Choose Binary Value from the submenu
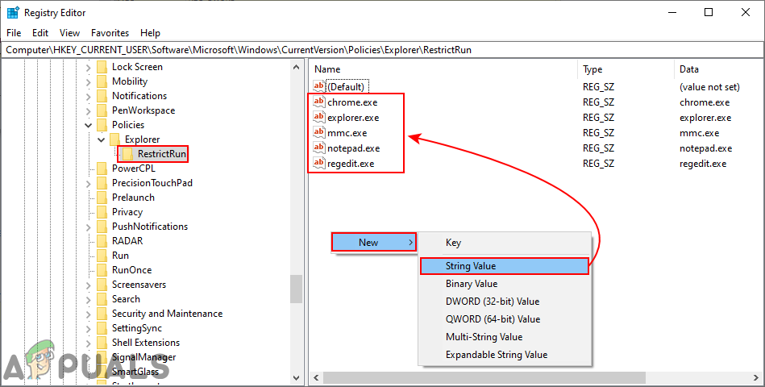The width and height of the screenshot is (765, 387). (504, 284)
